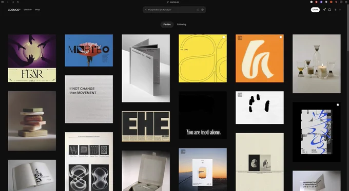
Task: Open the waveform diagrams page image
Action: coord(89,161)
